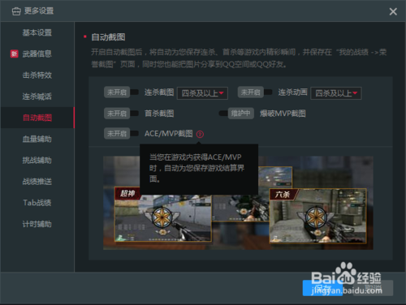Toggle the 连杀动画 switch

pos(255,92)
